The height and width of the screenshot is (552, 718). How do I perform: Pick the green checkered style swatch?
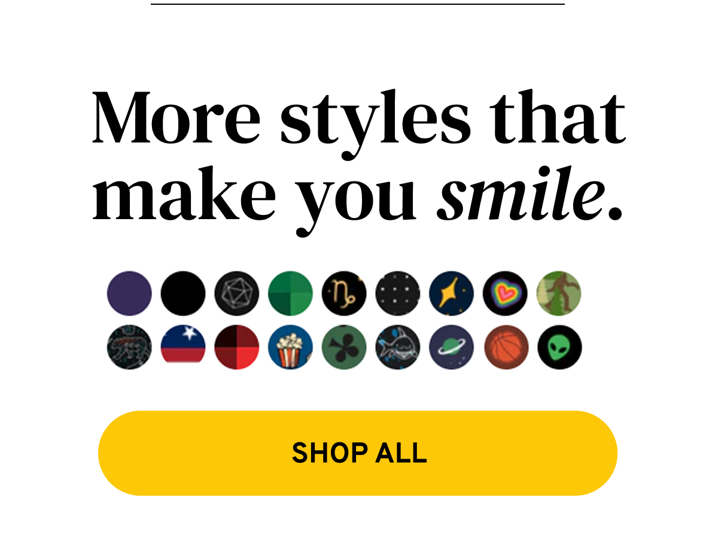pos(291,293)
